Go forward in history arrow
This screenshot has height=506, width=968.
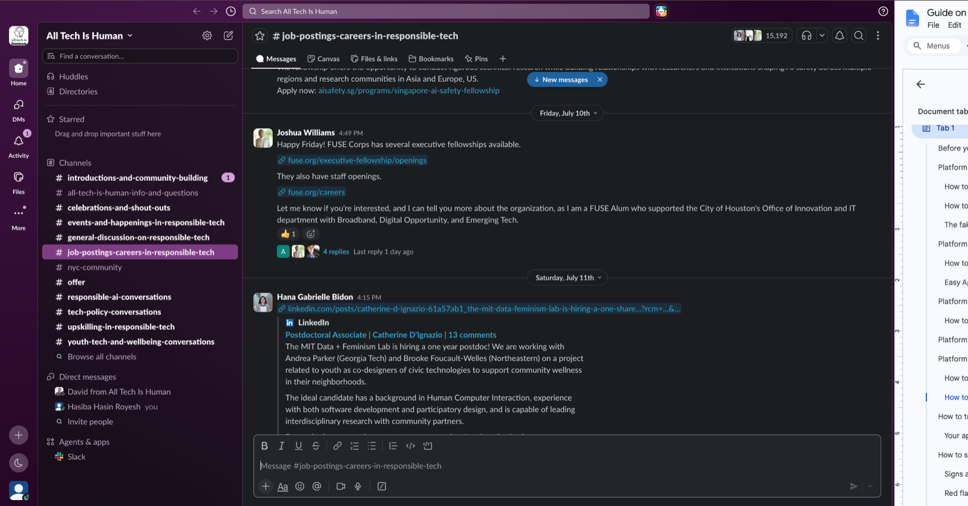point(214,11)
